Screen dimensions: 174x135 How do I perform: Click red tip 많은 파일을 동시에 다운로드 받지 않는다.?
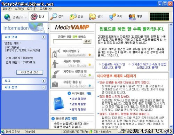pos(125,82)
